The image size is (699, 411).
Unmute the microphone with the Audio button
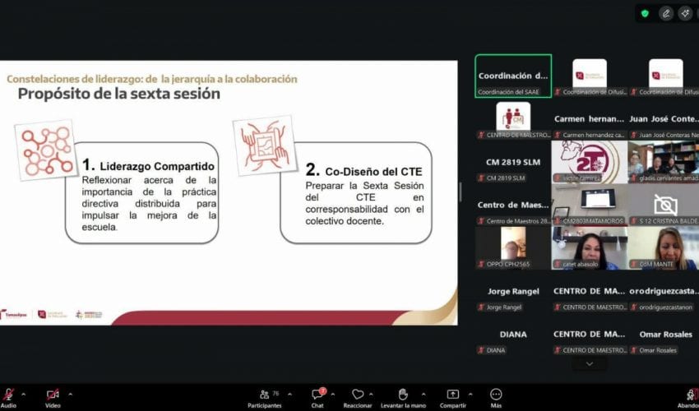8,395
